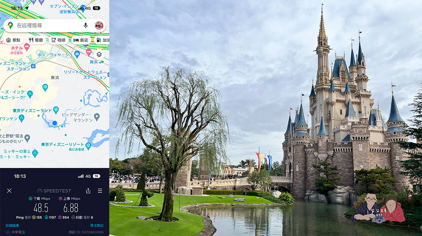The height and width of the screenshot is (236, 422).
Task: Select the 咖啡 coffee filter chip
Action: [58, 40]
